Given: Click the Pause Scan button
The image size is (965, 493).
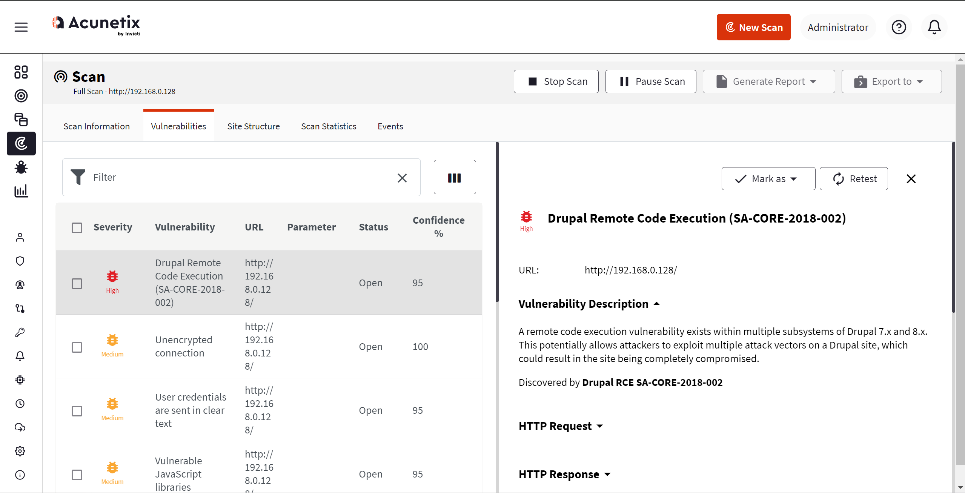Looking at the screenshot, I should tap(651, 81).
